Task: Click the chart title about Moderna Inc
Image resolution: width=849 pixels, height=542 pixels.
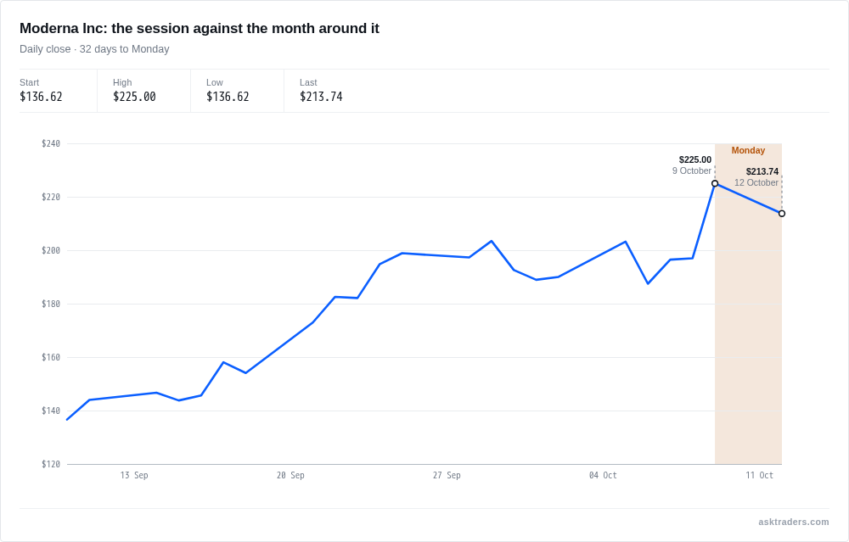Action: pos(200,28)
